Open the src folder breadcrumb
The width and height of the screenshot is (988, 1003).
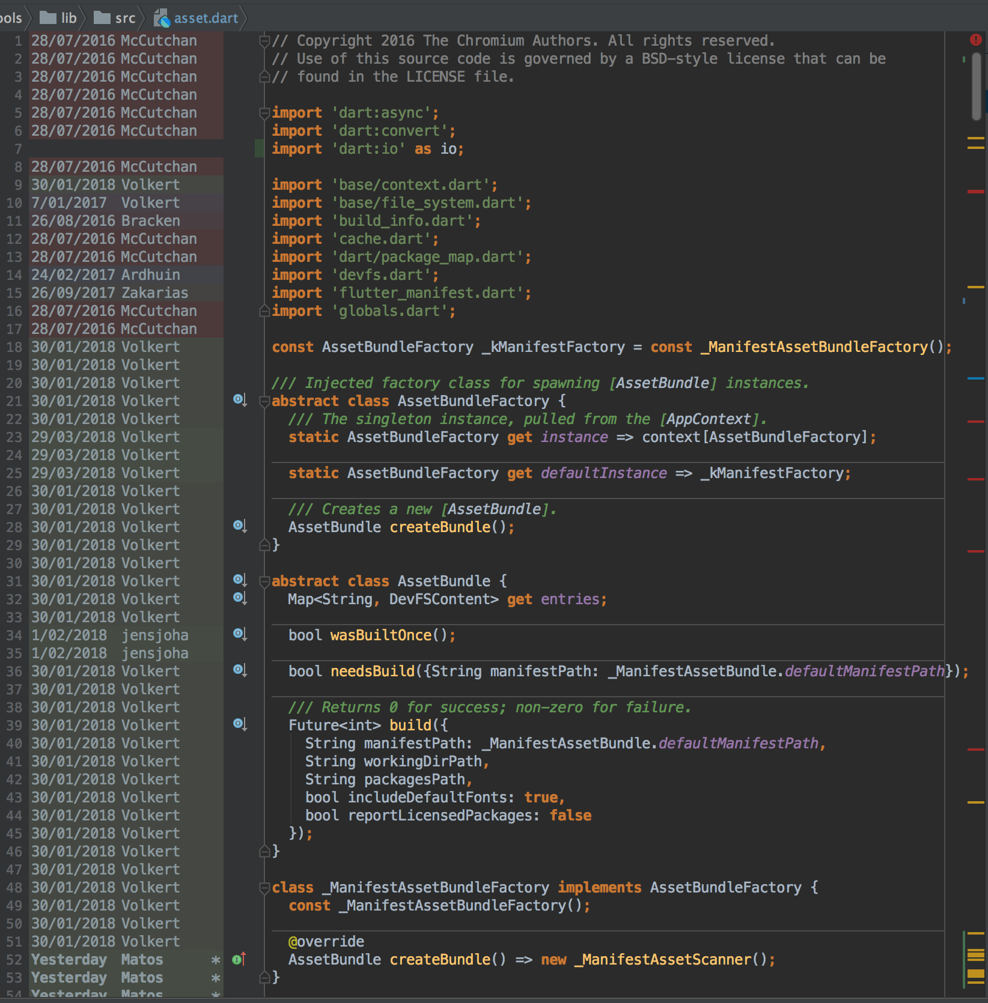(x=115, y=18)
